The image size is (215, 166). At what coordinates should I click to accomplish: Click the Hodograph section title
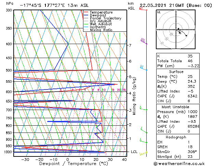coord(176,137)
